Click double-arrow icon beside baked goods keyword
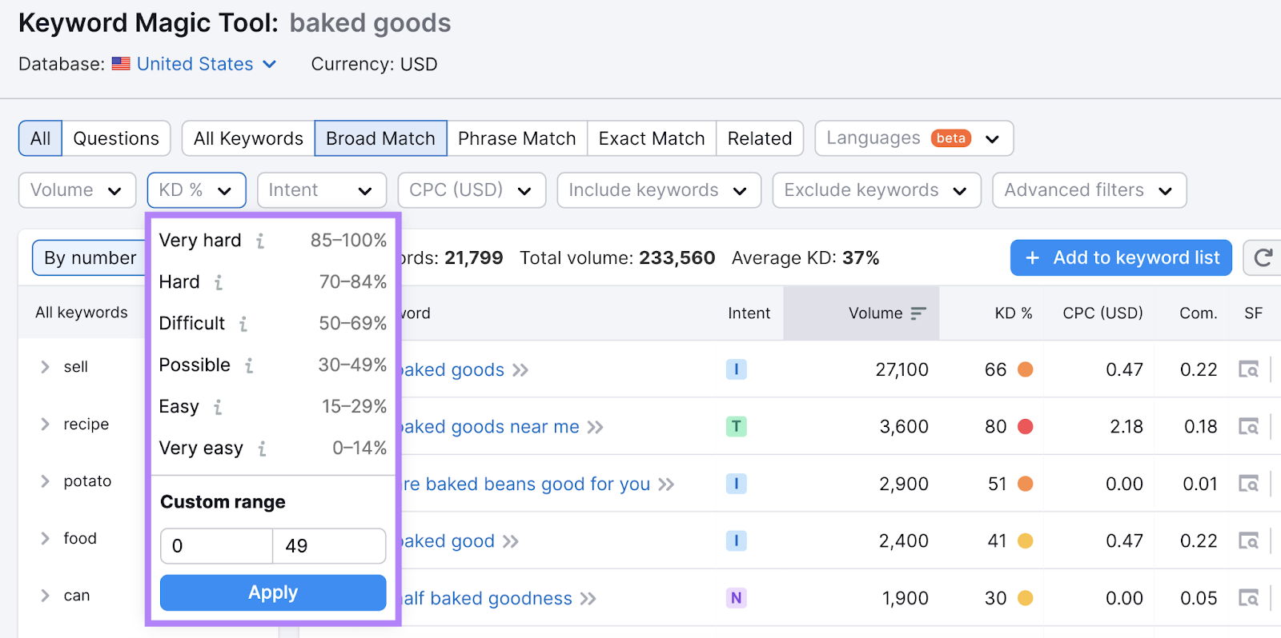Screen dimensions: 1281x638 520,370
